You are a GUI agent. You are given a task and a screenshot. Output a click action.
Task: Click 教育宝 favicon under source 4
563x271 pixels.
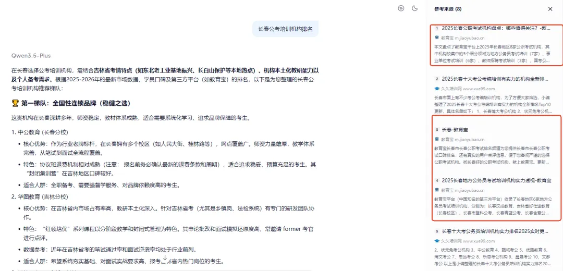click(x=437, y=190)
